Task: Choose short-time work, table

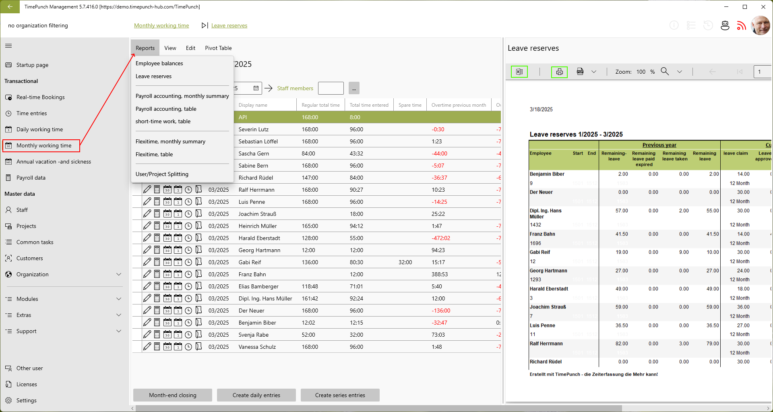Action: [163, 121]
